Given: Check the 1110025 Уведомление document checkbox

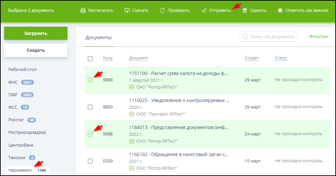Looking at the screenshot, I should tap(90, 107).
